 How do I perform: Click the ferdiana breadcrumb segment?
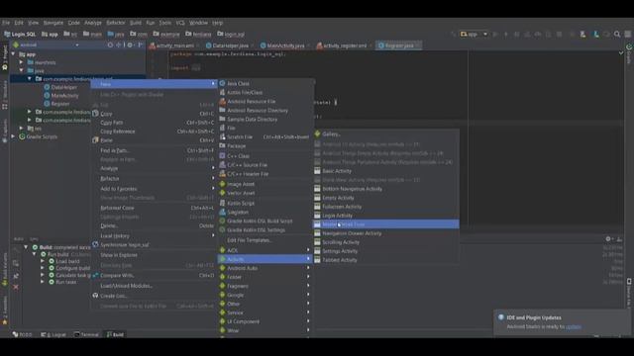tap(198, 35)
